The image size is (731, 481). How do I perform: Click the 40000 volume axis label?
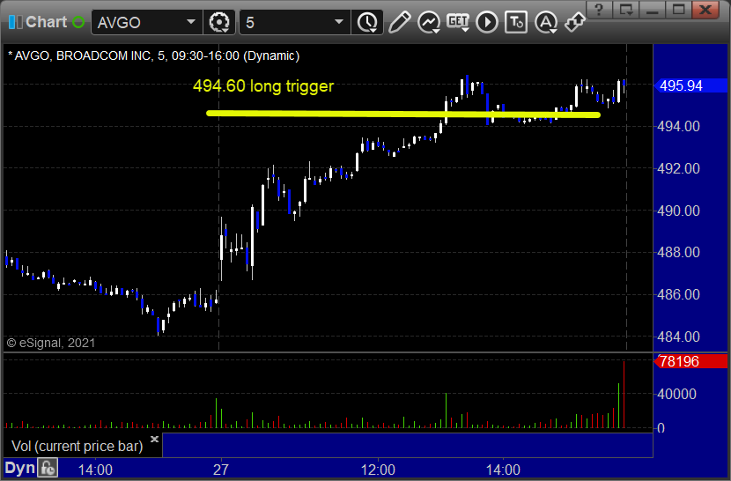[x=676, y=394]
